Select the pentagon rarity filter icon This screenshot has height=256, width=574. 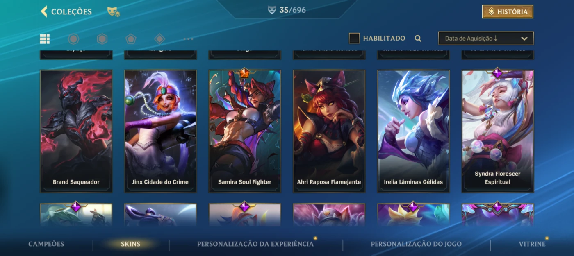tap(131, 39)
